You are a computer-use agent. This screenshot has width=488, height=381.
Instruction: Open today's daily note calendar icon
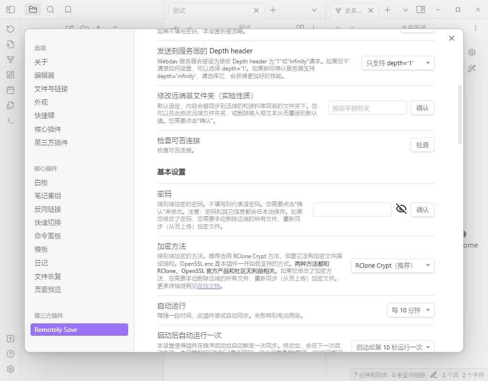[10, 90]
